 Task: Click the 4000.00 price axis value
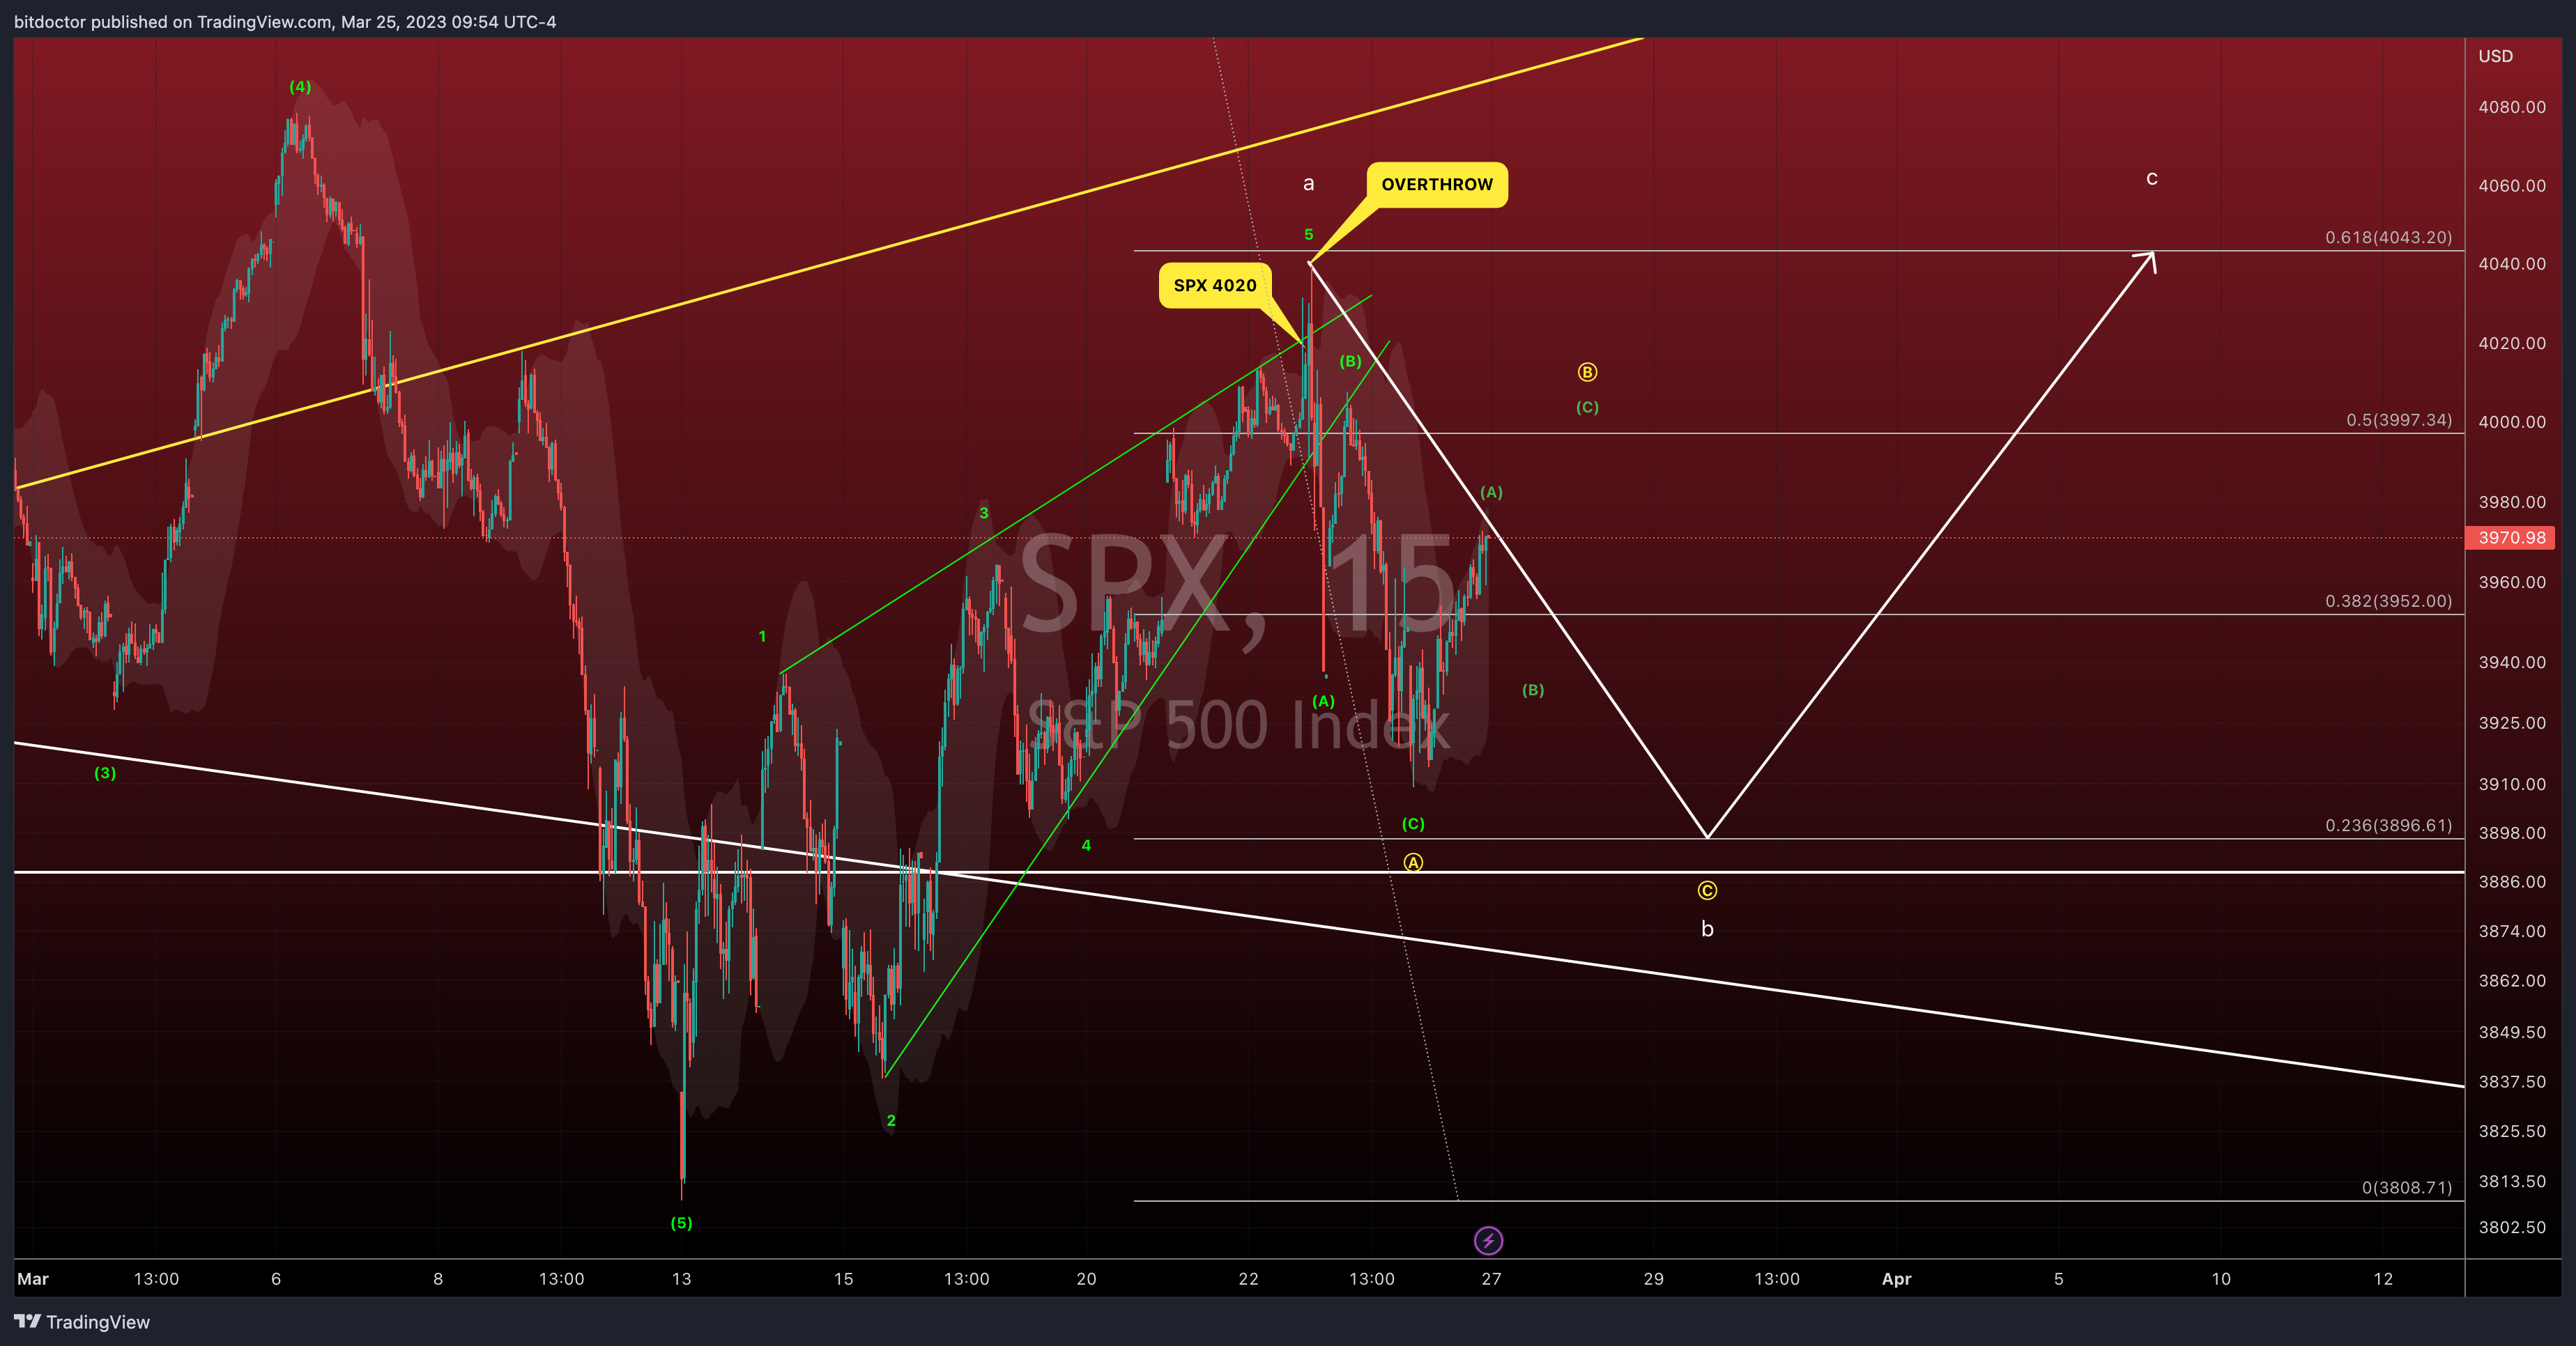coord(2512,421)
